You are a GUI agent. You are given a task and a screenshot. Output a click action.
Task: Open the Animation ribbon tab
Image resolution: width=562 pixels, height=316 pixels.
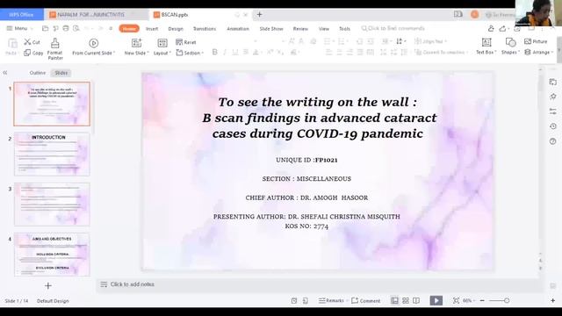pos(238,29)
